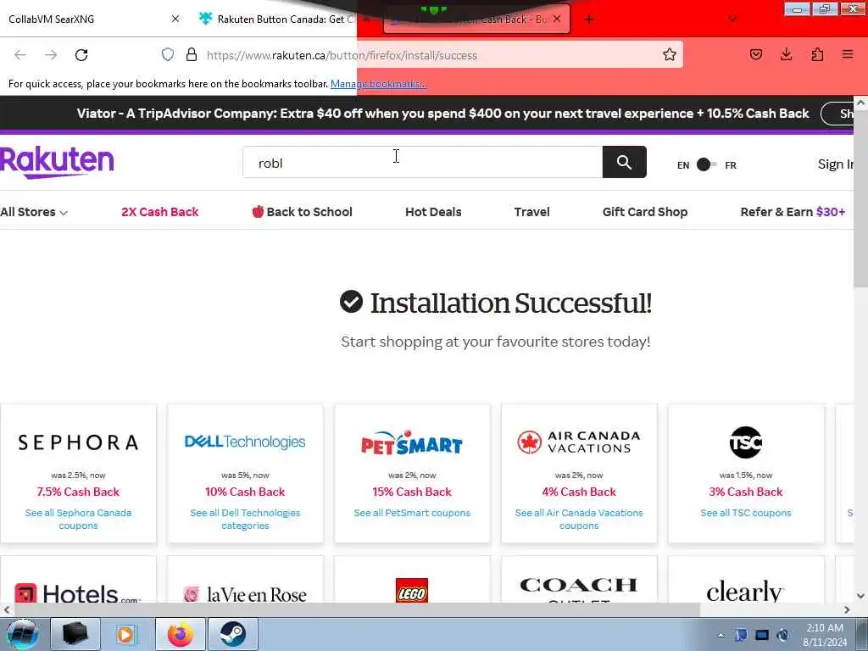The image size is (868, 651).
Task: Open Firefox downloads panel
Action: point(786,54)
